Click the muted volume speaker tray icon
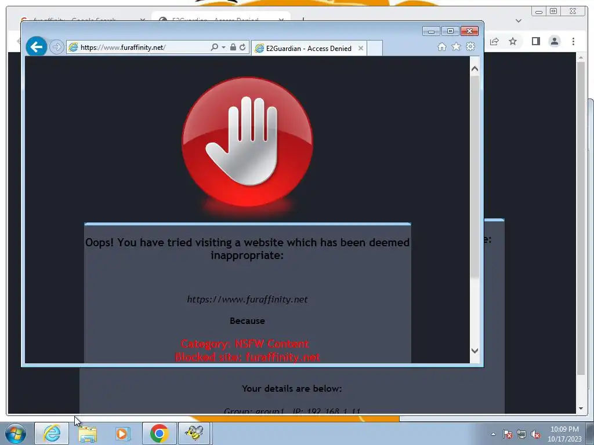Screen dimensions: 594x445 coord(535,435)
